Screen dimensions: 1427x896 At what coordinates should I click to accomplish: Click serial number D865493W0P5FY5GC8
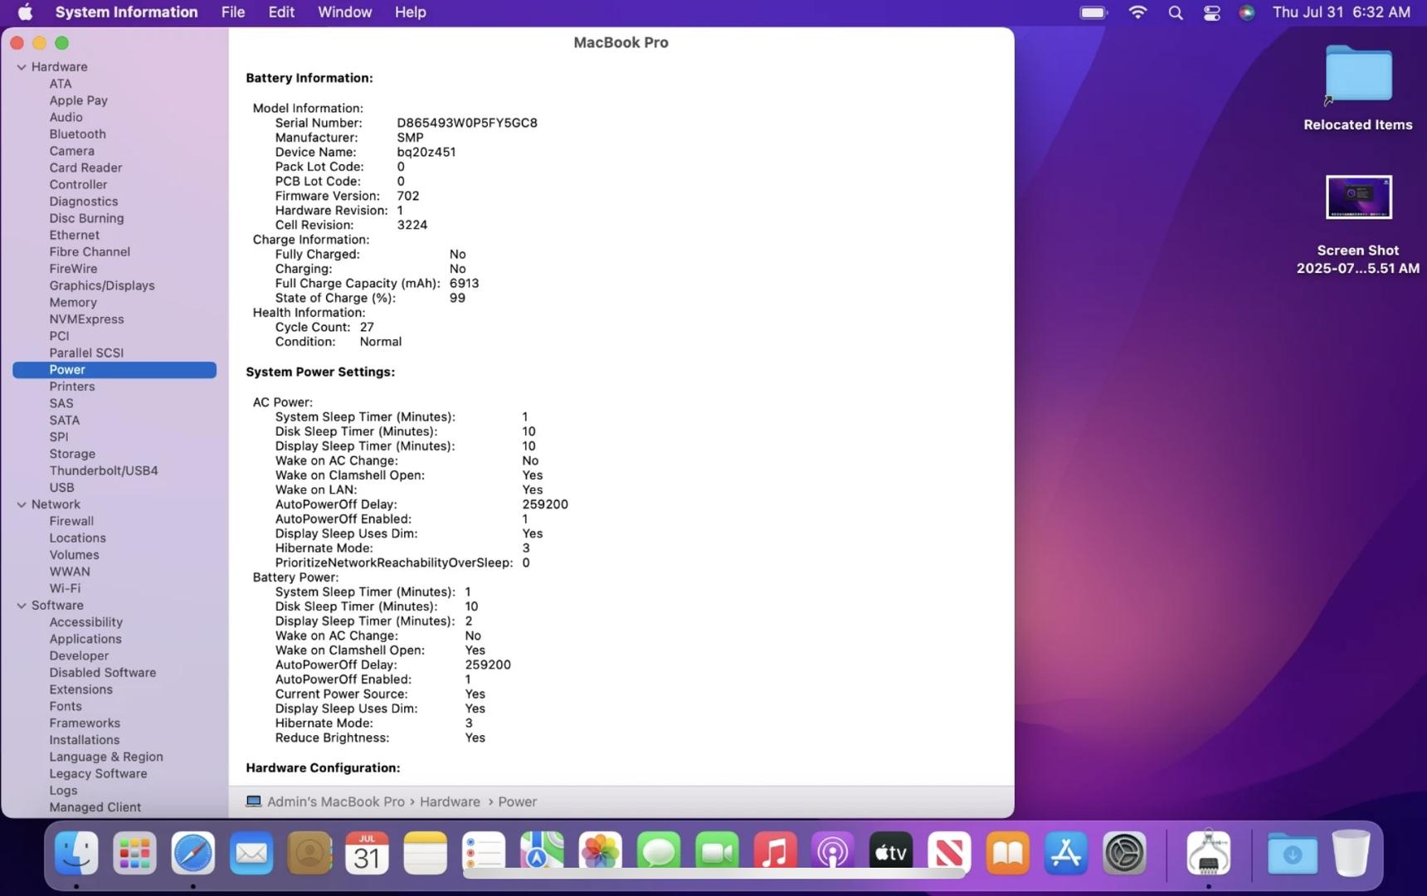pos(467,123)
